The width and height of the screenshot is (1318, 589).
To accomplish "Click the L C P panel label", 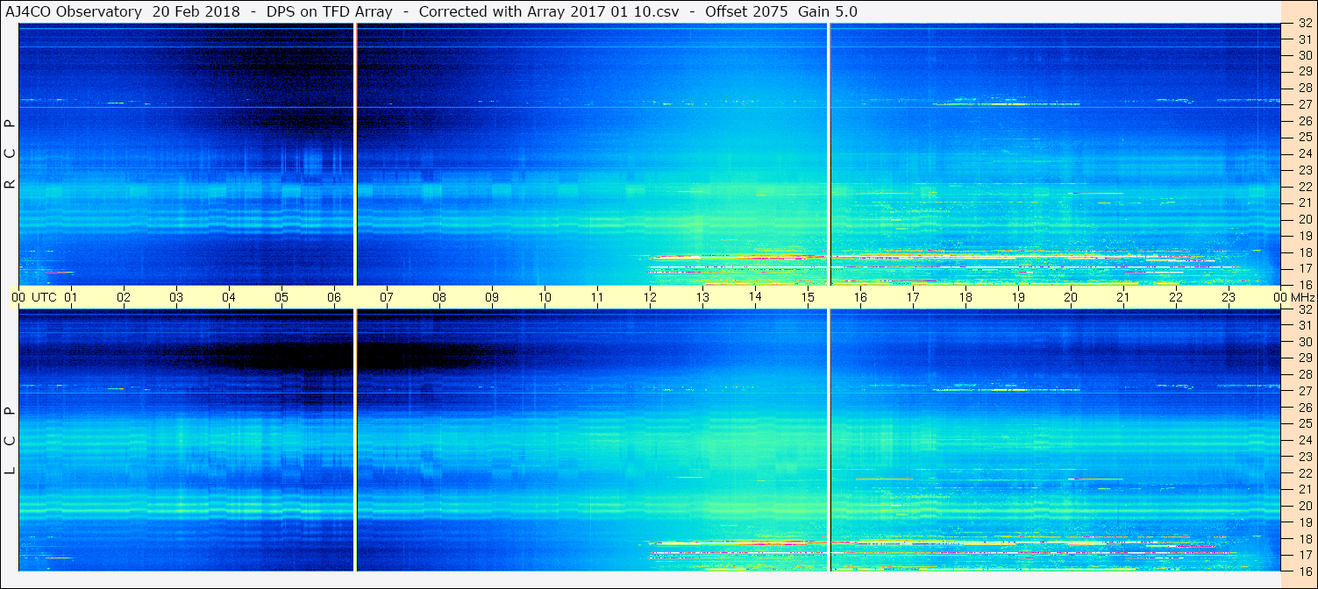I will pyautogui.click(x=11, y=441).
